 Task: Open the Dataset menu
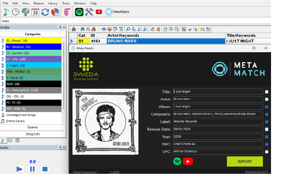click(38, 3)
